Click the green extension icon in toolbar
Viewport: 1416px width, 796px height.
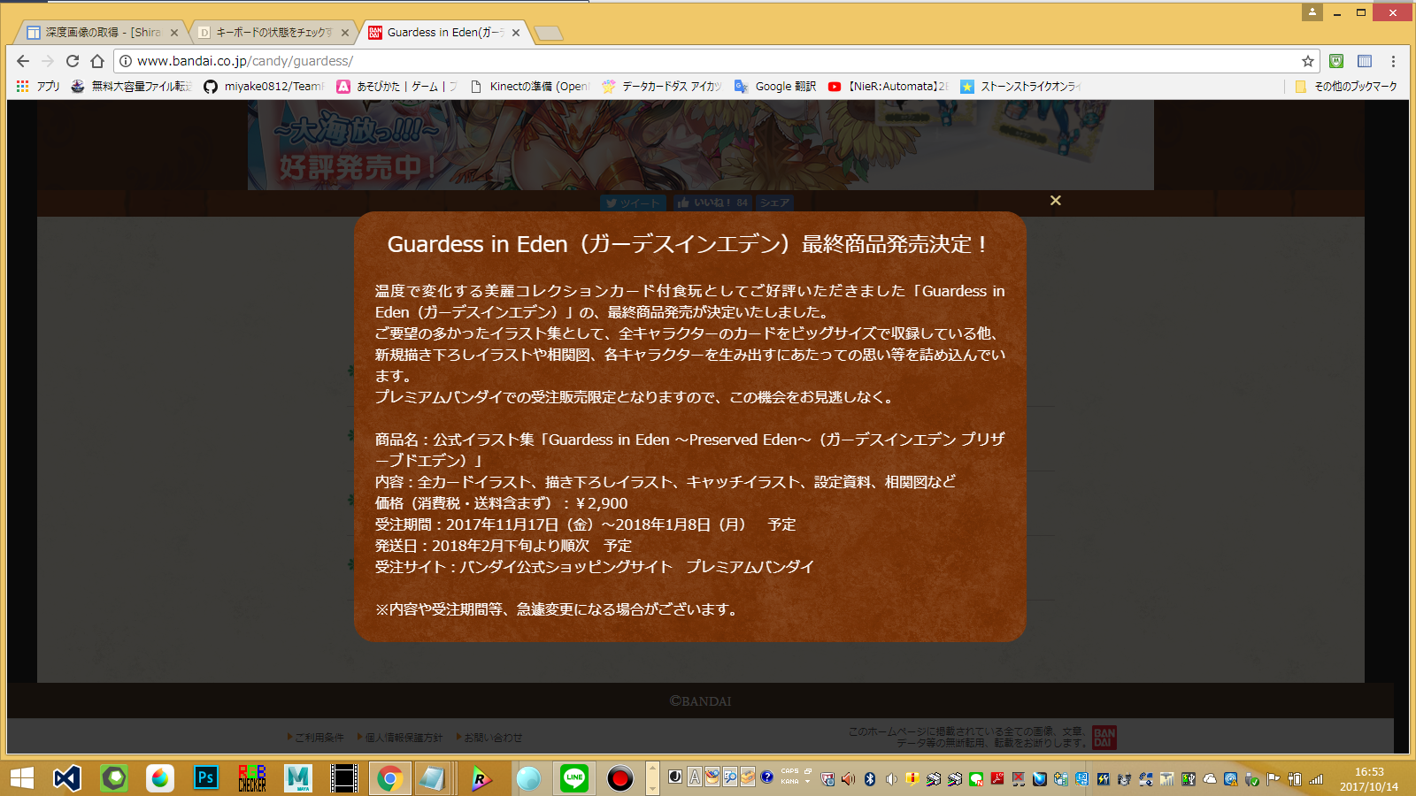click(1336, 61)
